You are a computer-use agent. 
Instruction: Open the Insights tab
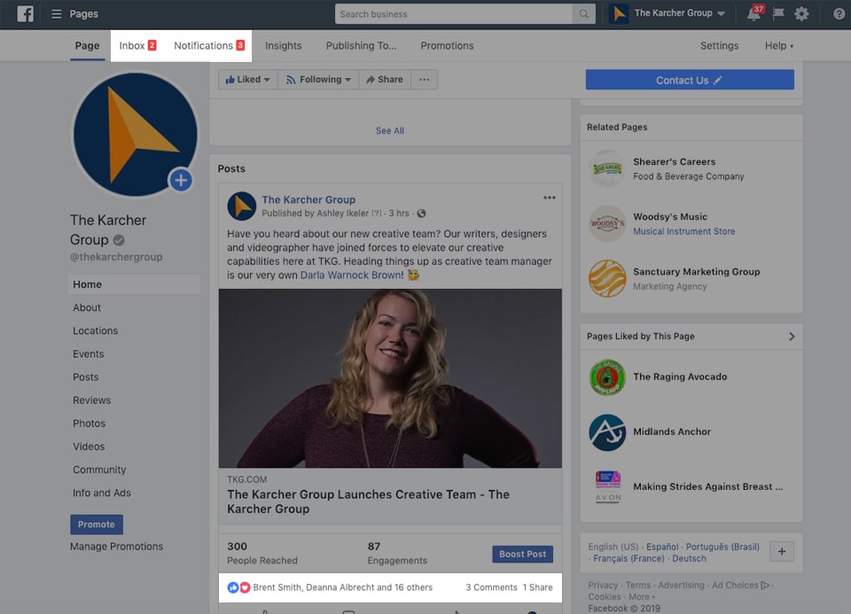283,45
